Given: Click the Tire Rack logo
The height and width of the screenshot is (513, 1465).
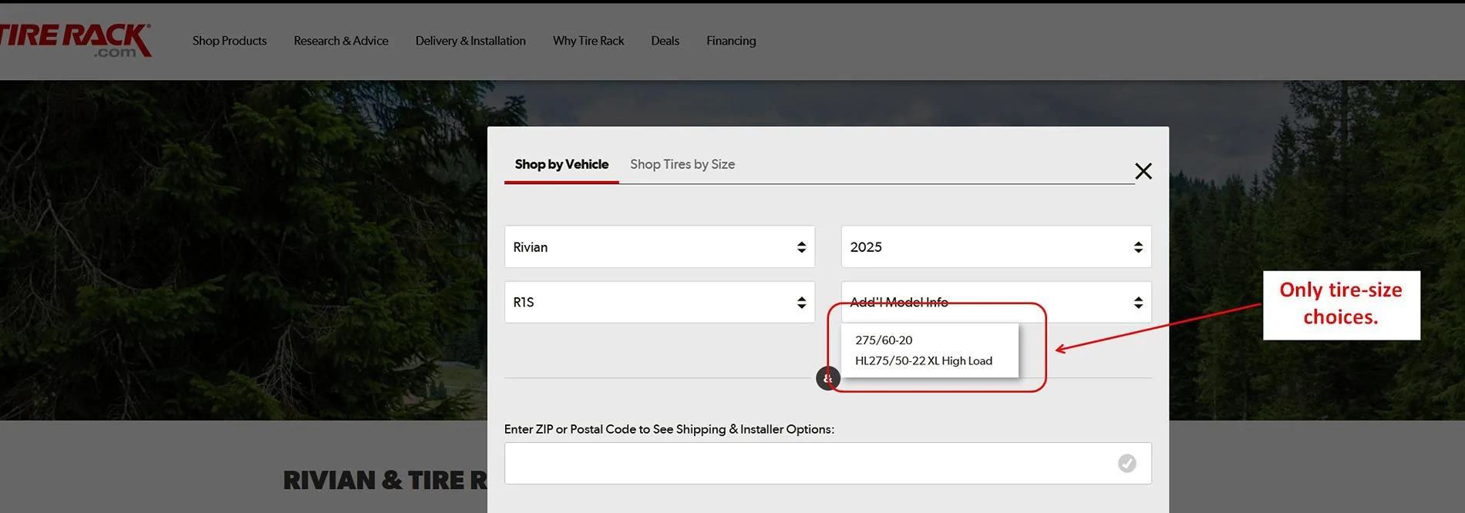Looking at the screenshot, I should coord(75,40).
